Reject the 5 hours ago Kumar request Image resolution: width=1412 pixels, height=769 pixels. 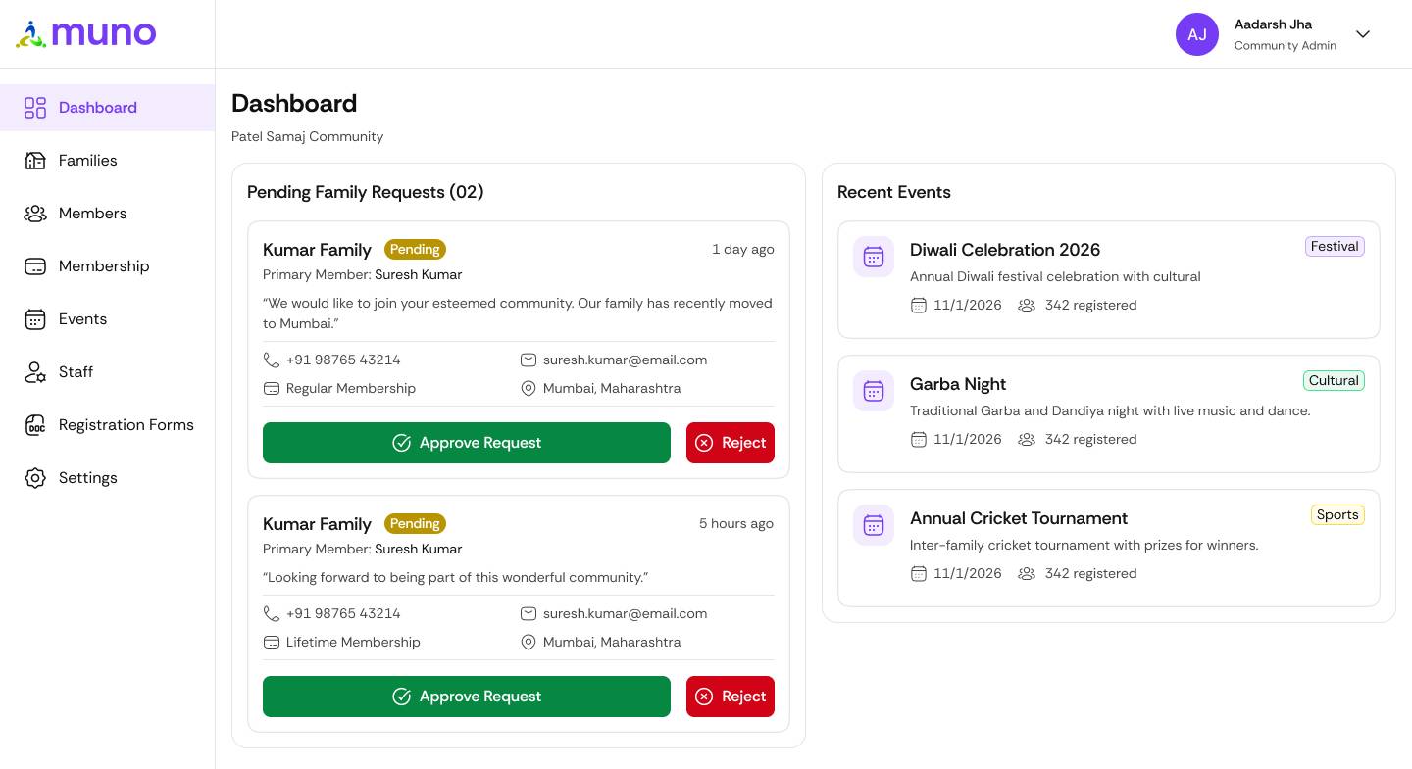click(731, 697)
